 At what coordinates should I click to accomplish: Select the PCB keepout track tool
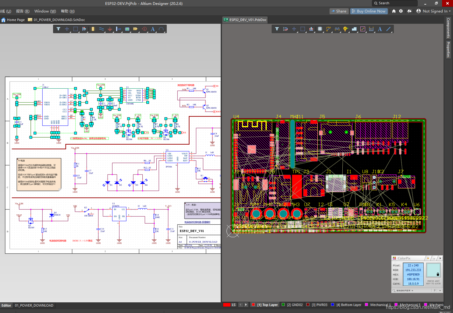coord(362,29)
